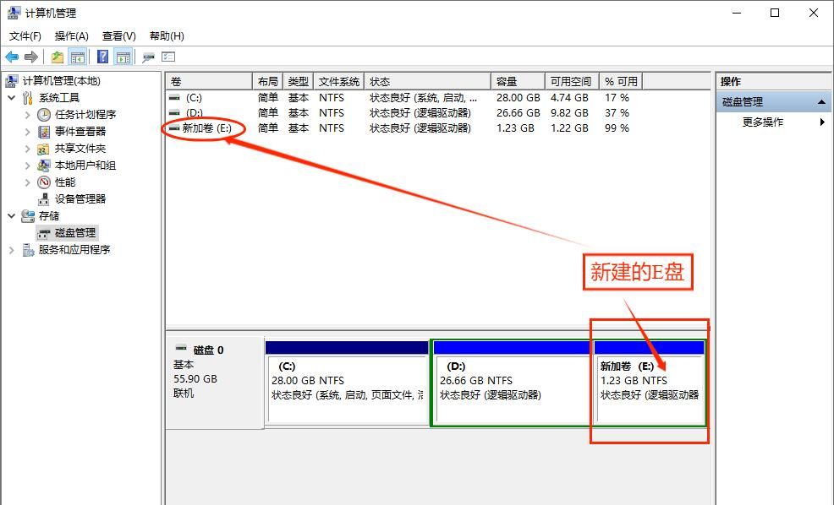Open the 文件(F) menu
Viewport: 834px width, 505px height.
click(25, 36)
